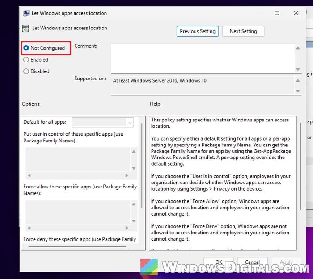313x279 pixels.
Task: Click the 'Force deny these specific apps' label
Action: [x=80, y=239]
